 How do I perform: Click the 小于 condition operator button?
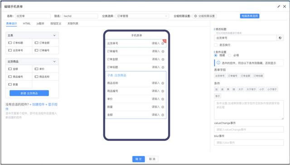click(261, 89)
